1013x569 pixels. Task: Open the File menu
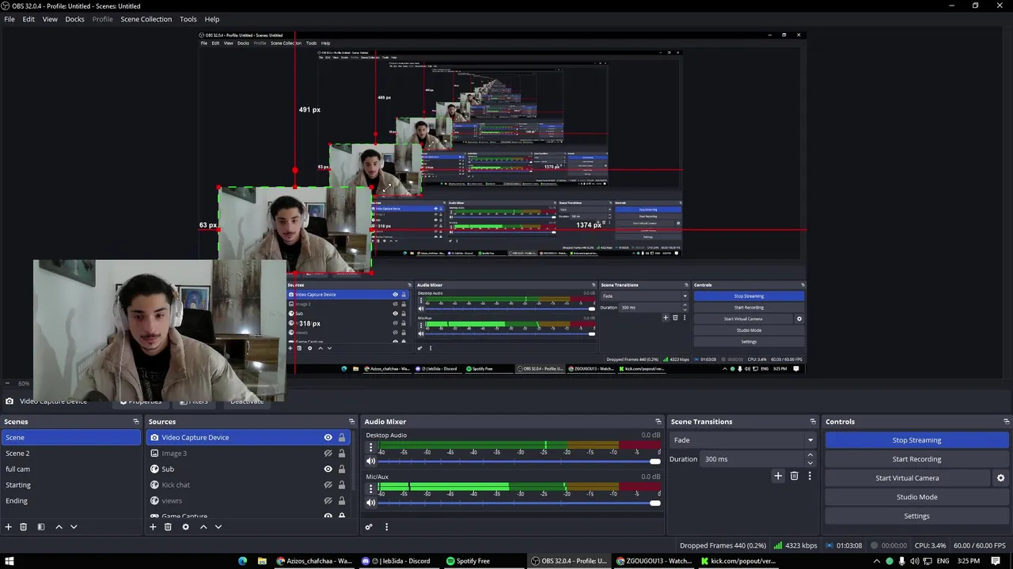click(9, 19)
